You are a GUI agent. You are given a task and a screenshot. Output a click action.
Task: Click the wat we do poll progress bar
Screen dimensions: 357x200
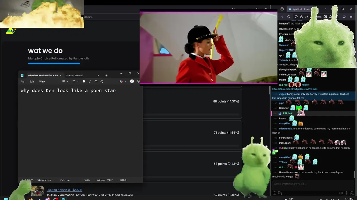coord(54,64)
